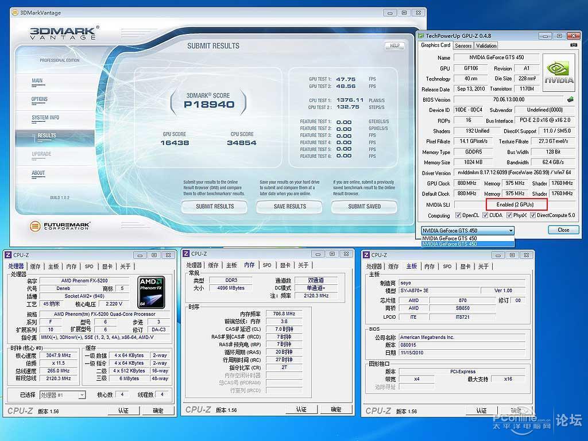Click the 核心速度 3047.9 MHz value
This screenshot has height=441, width=588.
pyautogui.click(x=58, y=355)
